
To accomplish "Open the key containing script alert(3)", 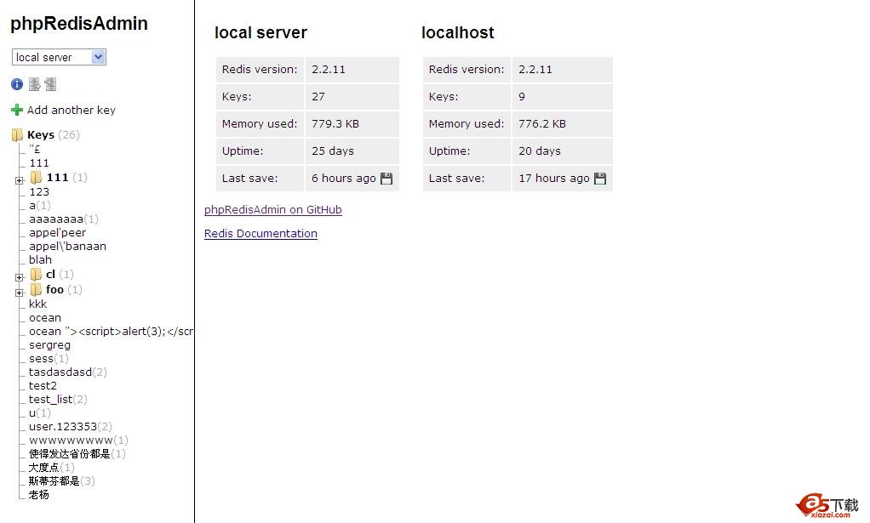I will point(111,332).
